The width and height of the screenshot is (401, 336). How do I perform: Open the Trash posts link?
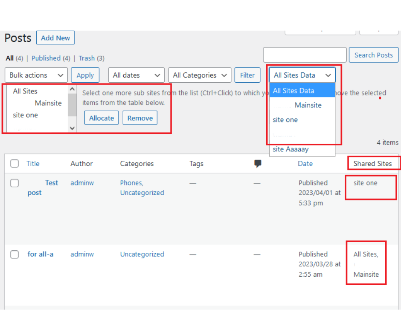[87, 58]
